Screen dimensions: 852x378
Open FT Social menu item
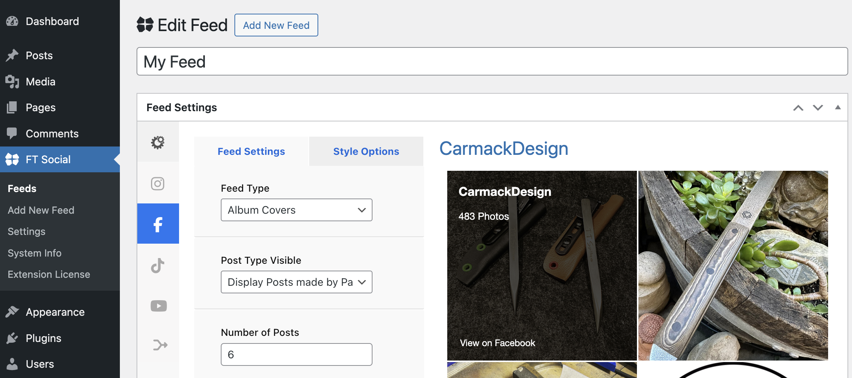[60, 159]
